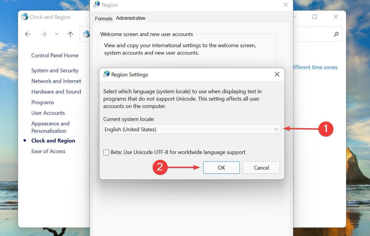Open System and Security category

tap(55, 71)
